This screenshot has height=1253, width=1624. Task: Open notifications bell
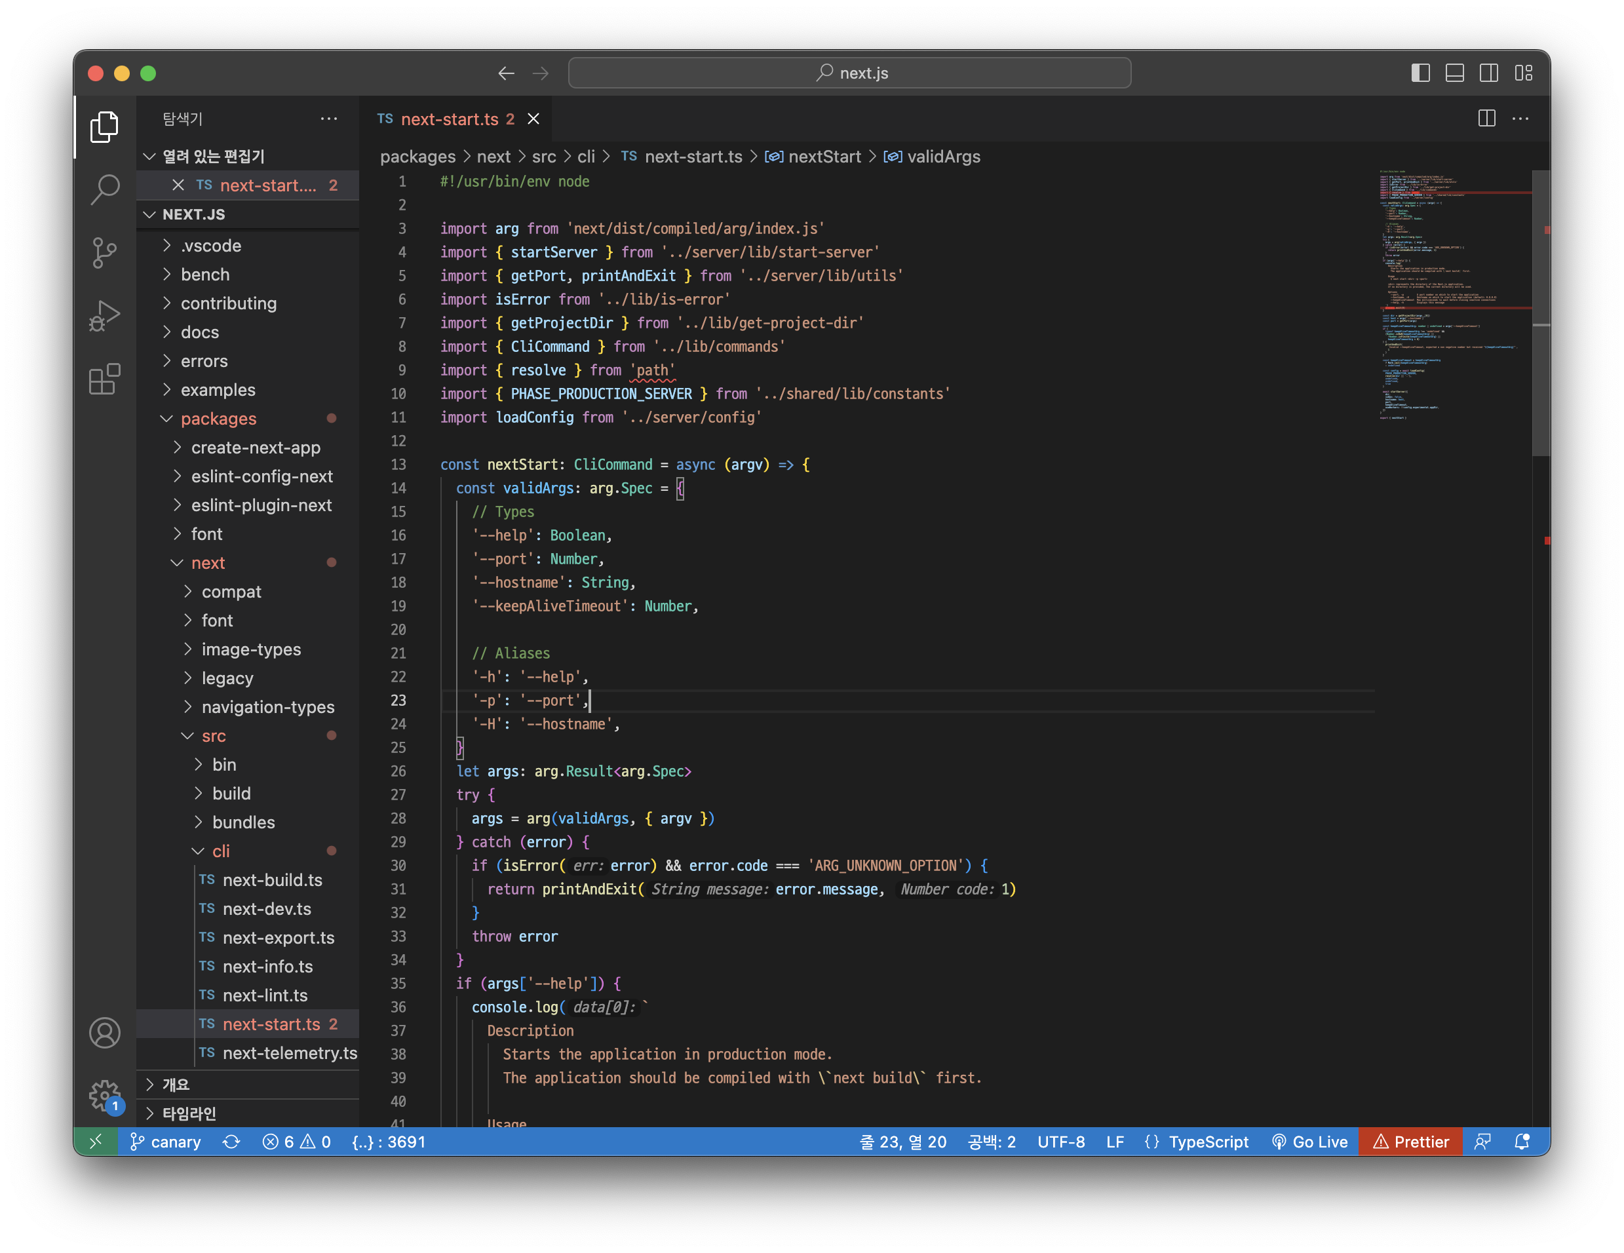tap(1522, 1142)
